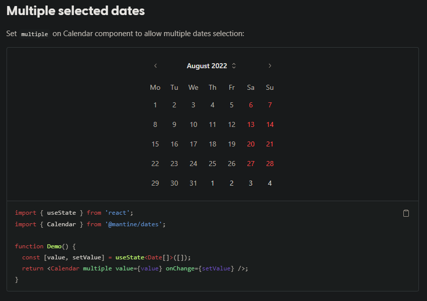The height and width of the screenshot is (301, 427).
Task: Add August 23 to the selection
Action: [175, 164]
